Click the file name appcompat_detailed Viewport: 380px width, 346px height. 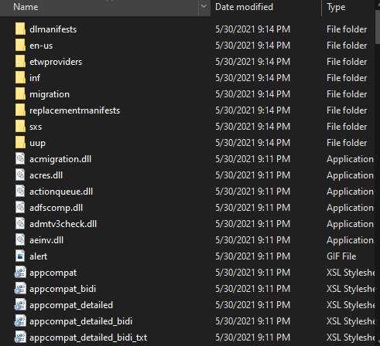coord(71,305)
